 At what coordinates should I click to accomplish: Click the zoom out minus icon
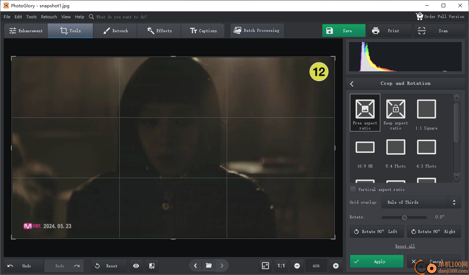pos(297,266)
